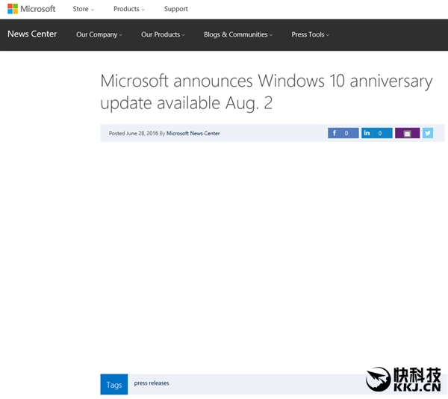
Task: Click the Microsoft logo
Action: tap(31, 9)
